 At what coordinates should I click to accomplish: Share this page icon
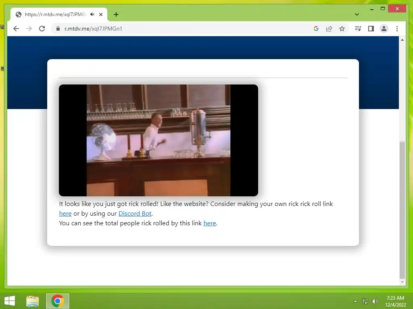(x=329, y=29)
